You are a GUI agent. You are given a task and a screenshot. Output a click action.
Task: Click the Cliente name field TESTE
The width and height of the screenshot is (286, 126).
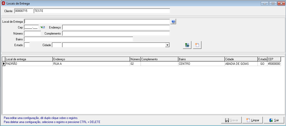[102, 11]
